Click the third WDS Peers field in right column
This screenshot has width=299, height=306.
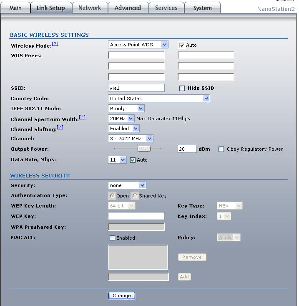tap(206, 77)
